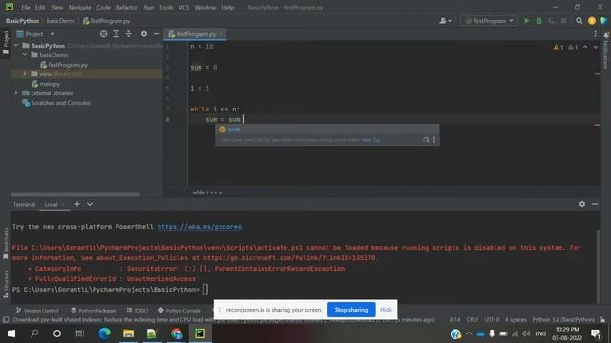Click BasicPython breadcrumb in navigation bar
The width and height of the screenshot is (611, 343).
[x=22, y=21]
